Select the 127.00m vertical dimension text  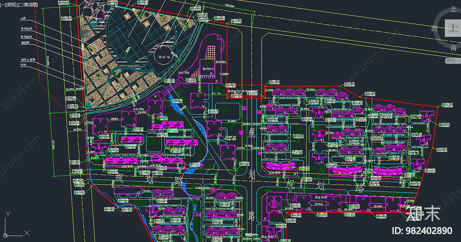(x=53, y=145)
